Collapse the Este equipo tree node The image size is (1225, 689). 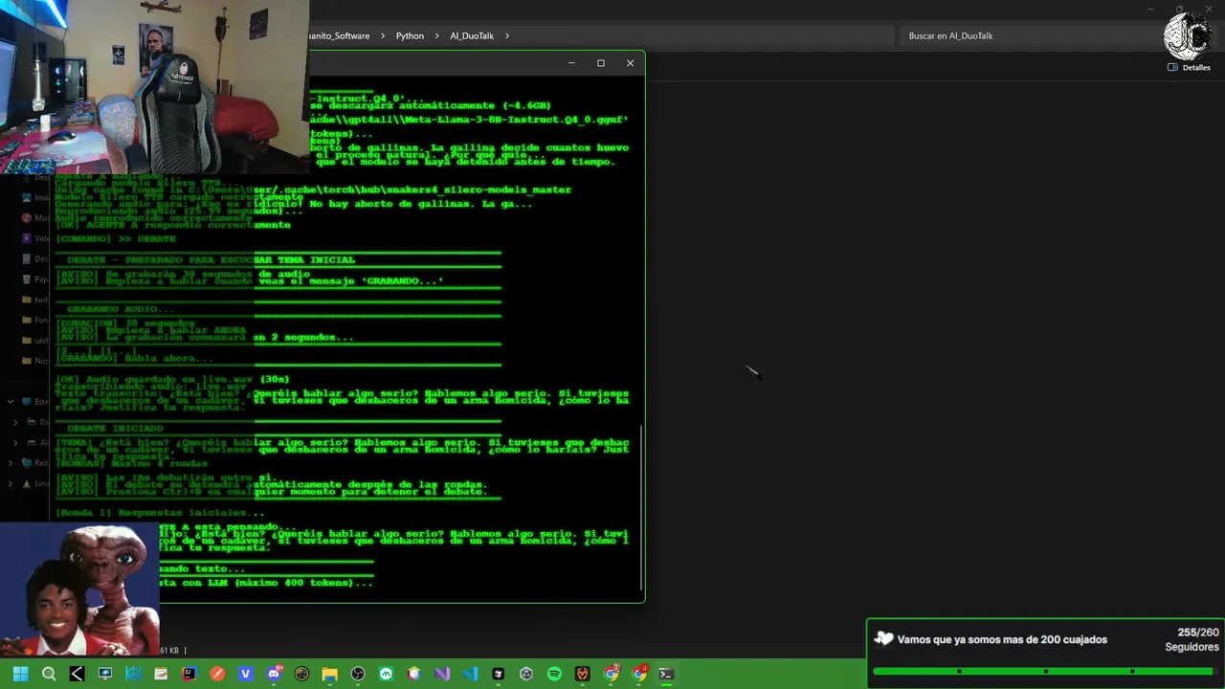click(11, 402)
